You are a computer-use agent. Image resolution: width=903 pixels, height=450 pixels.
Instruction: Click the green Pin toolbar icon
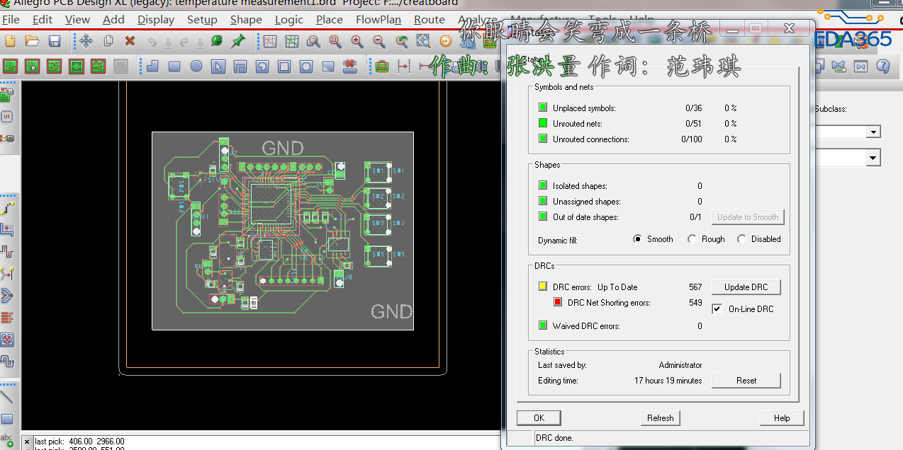(238, 41)
